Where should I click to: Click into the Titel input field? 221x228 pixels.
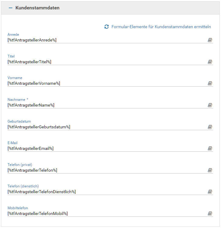[106, 62]
